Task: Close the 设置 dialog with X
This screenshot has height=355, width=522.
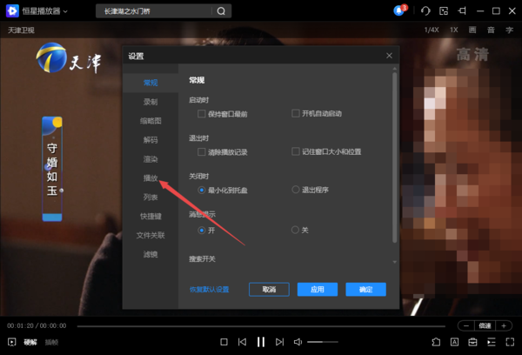Action: coord(389,56)
